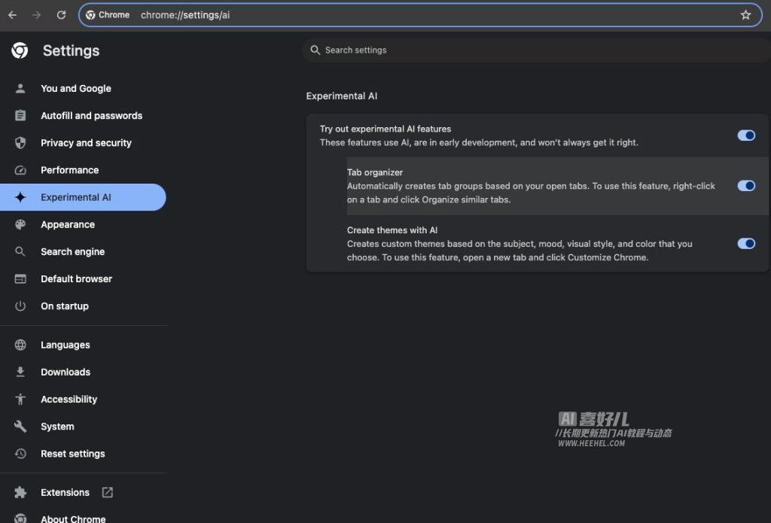Image resolution: width=771 pixels, height=523 pixels.
Task: Click the puzzle piece icon for Extensions
Action: coord(20,493)
